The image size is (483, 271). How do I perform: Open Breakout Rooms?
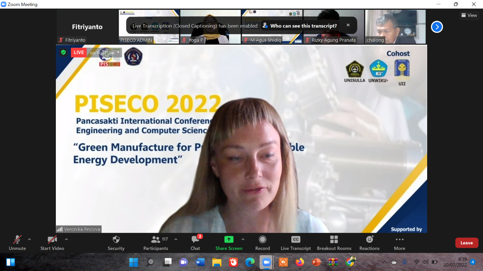[334, 243]
